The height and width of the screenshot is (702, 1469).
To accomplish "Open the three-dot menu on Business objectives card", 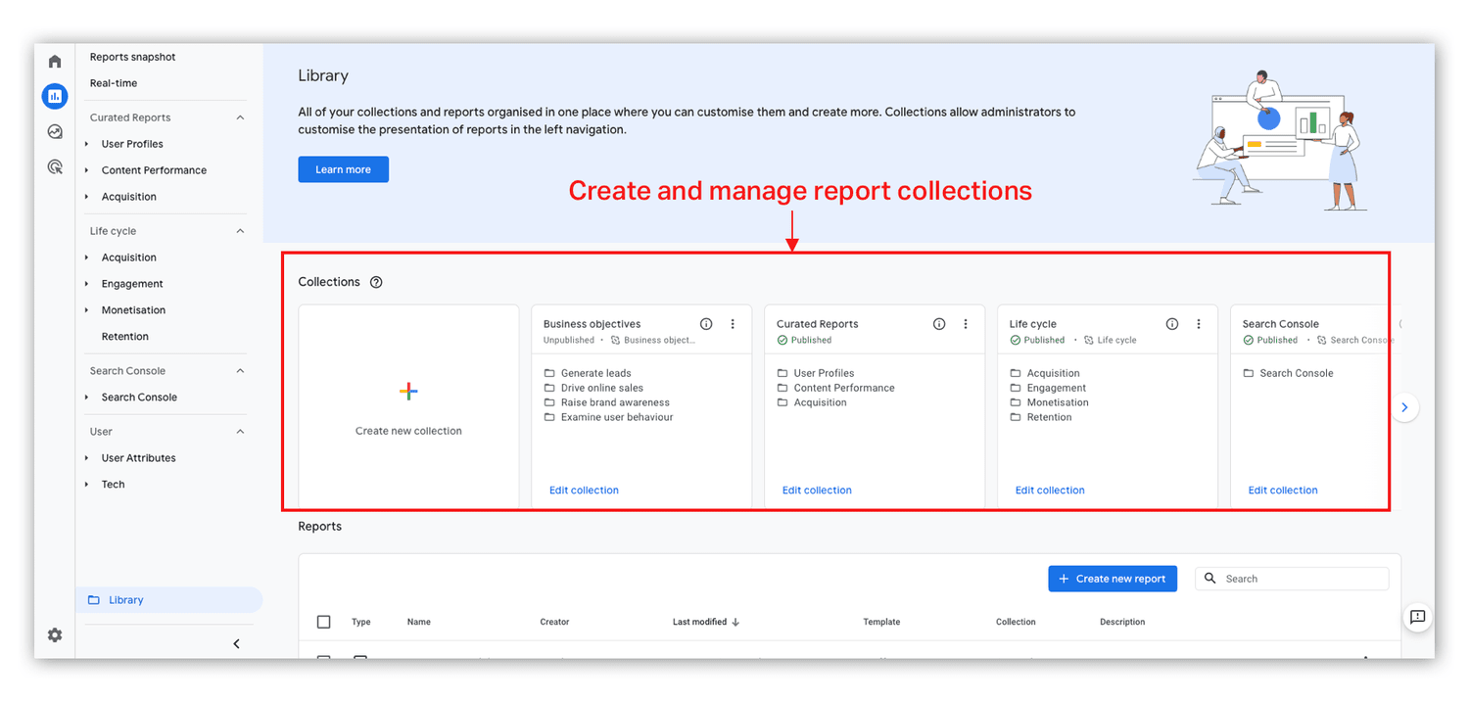I will [x=733, y=323].
